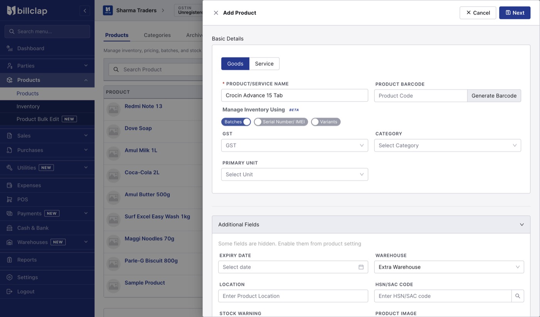This screenshot has width=540, height=317.
Task: Select the Service type option
Action: (x=264, y=64)
